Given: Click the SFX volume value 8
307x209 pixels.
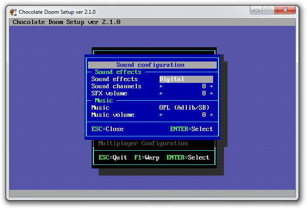Looking at the screenshot, I should click(x=204, y=94).
